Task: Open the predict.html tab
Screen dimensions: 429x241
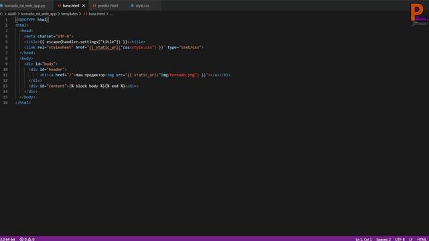Action: tap(108, 5)
